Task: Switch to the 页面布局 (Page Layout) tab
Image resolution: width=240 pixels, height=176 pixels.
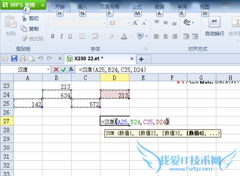Action: (x=109, y=7)
